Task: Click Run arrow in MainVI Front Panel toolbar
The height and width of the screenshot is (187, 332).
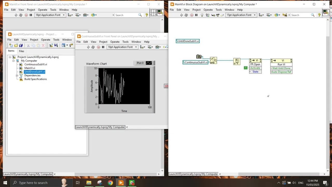Action: pos(16,15)
